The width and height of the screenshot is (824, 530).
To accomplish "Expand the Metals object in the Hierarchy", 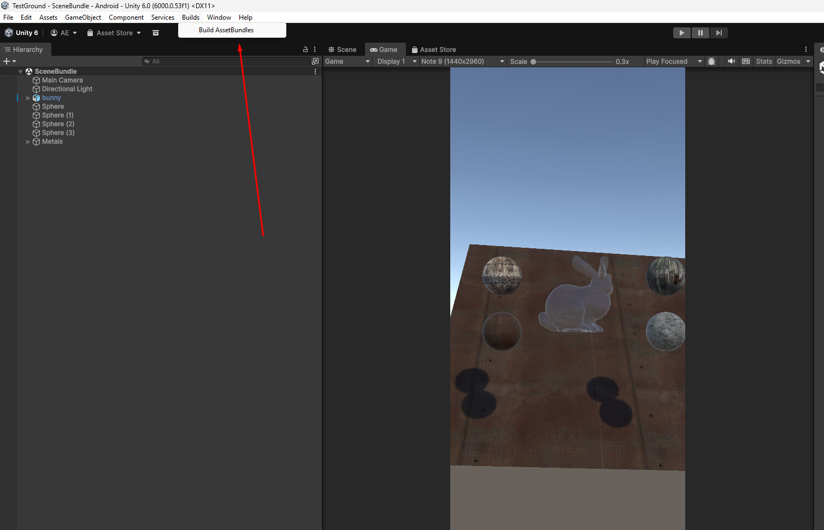I will coord(28,141).
